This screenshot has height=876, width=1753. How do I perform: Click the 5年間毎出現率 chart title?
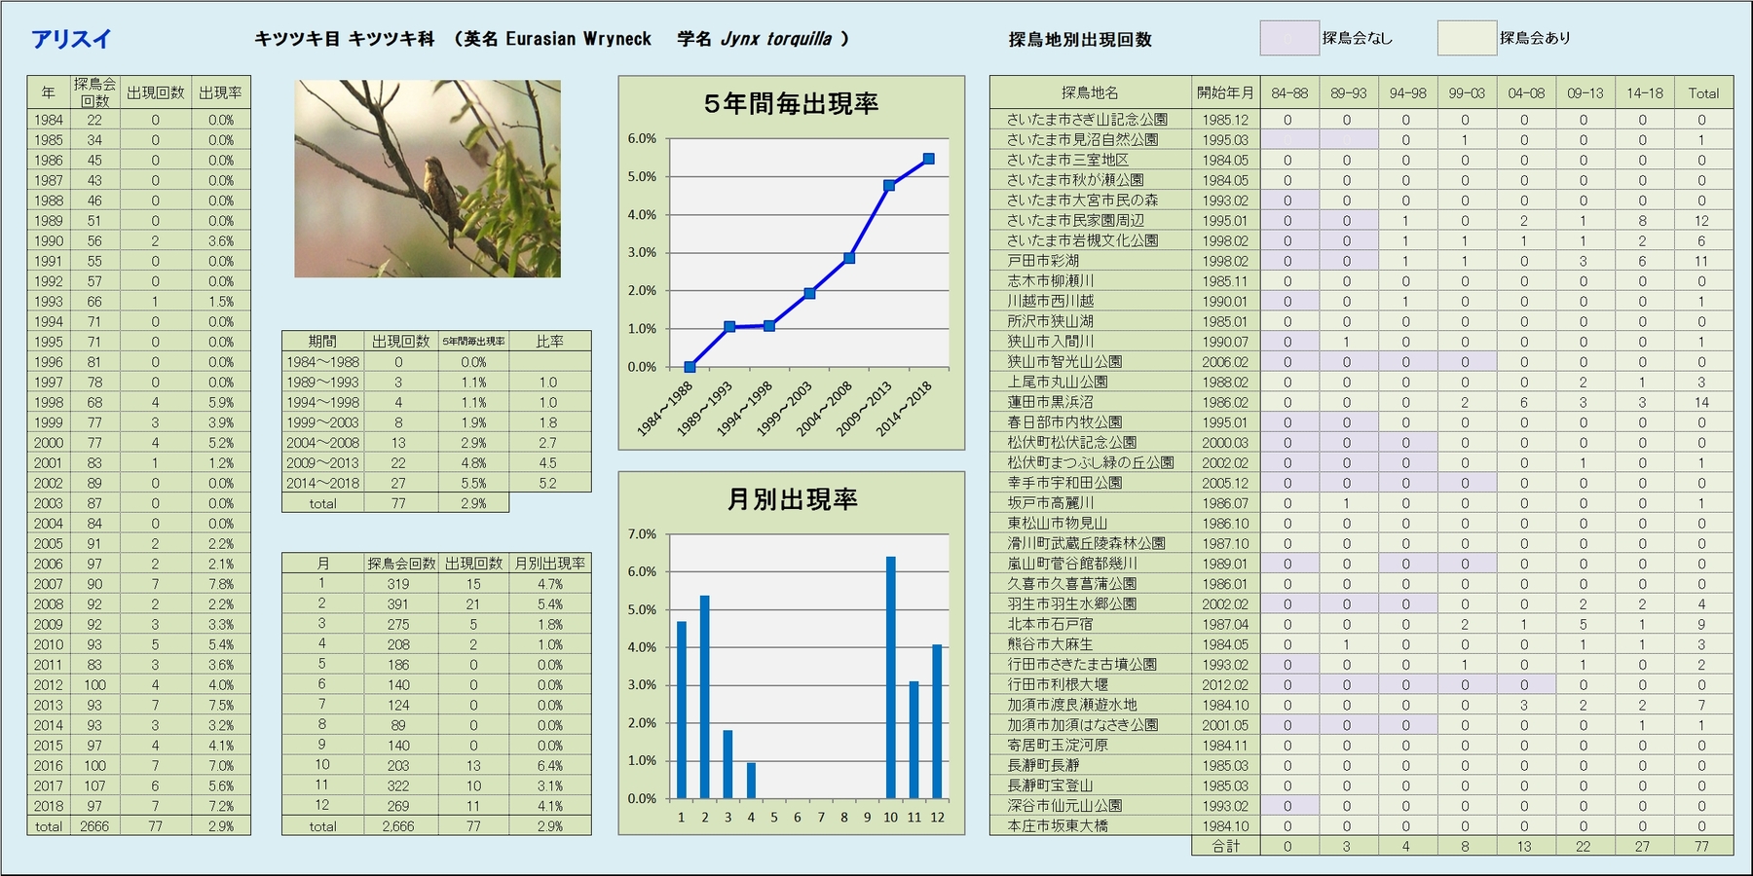(791, 103)
